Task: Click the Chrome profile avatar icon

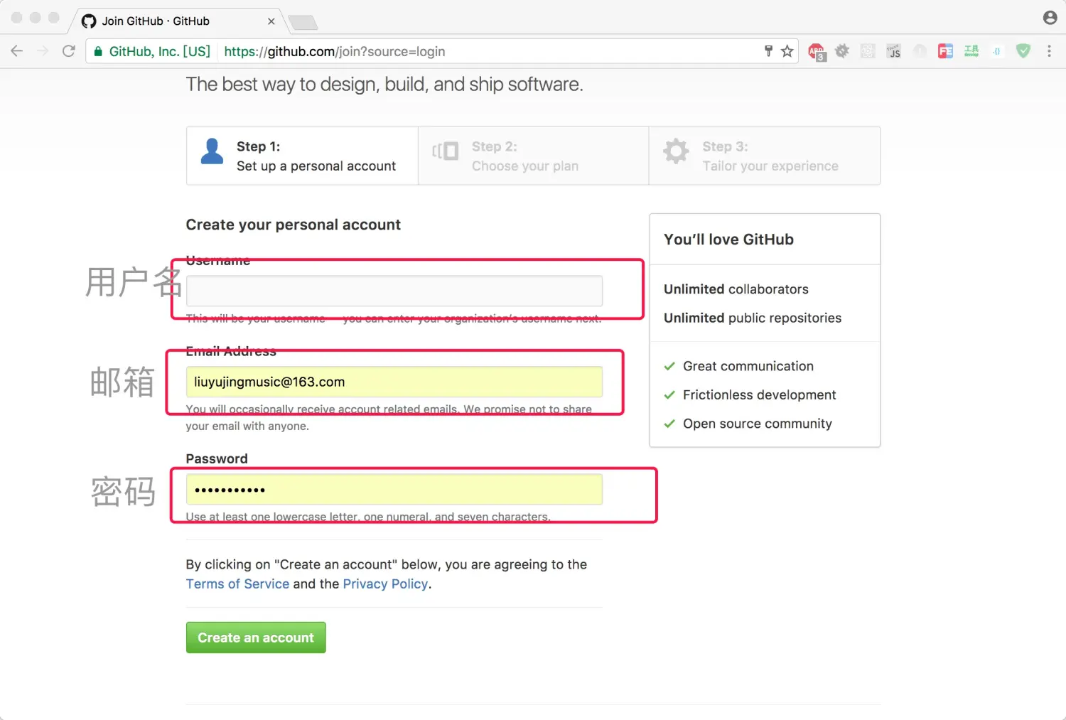Action: 1050,18
